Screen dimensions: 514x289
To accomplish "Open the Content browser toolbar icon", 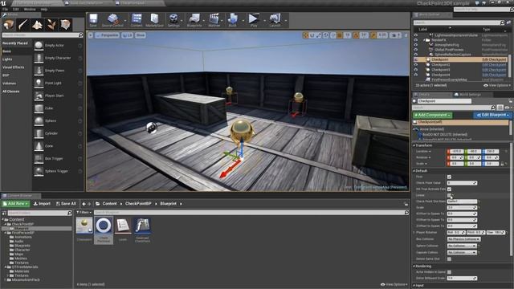I will coord(137,19).
